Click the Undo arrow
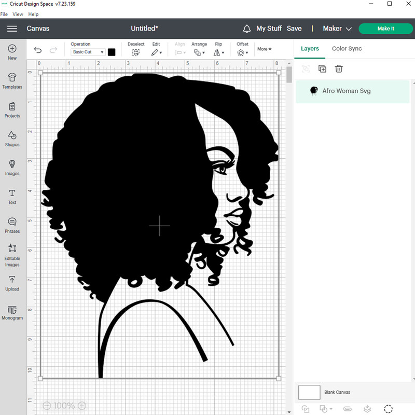The width and height of the screenshot is (415, 415). click(x=38, y=50)
